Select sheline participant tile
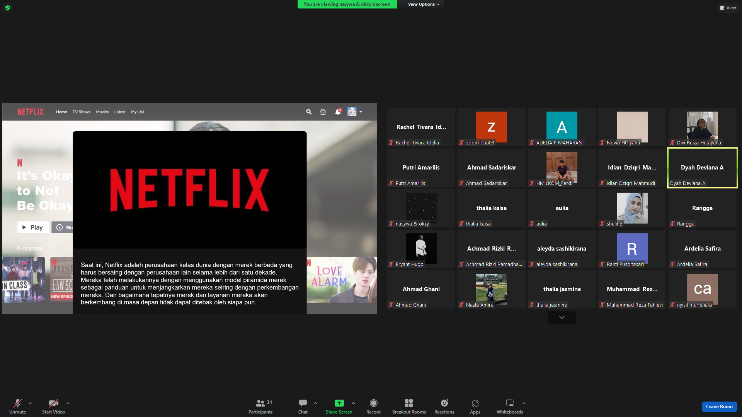This screenshot has height=417, width=742. coord(632,208)
